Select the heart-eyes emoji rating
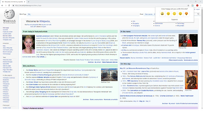The image size is (203, 126). (x=187, y=14)
